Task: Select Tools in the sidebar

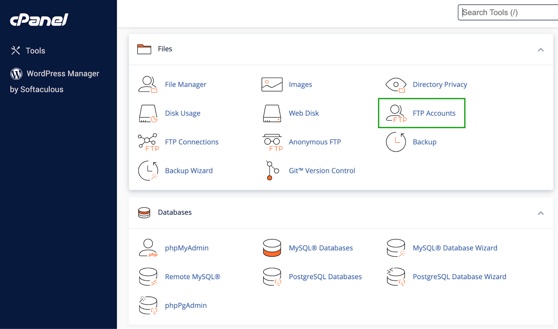Action: click(x=36, y=51)
